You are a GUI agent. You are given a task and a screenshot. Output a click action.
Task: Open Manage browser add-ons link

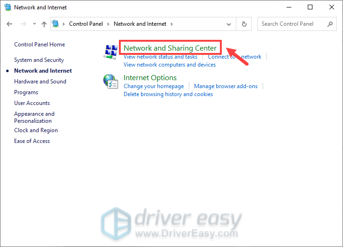(x=226, y=86)
